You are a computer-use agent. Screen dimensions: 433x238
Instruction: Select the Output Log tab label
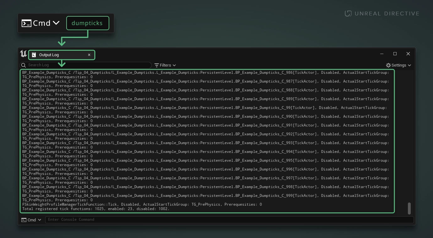pos(49,55)
